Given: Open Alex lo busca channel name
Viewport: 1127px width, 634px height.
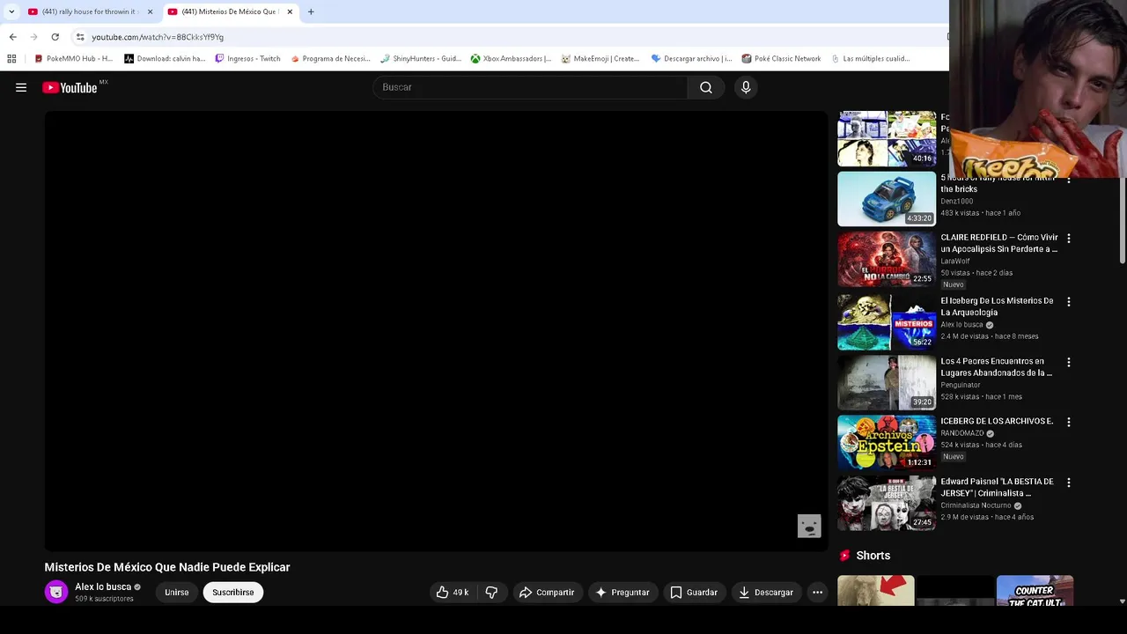Looking at the screenshot, I should click(x=103, y=586).
